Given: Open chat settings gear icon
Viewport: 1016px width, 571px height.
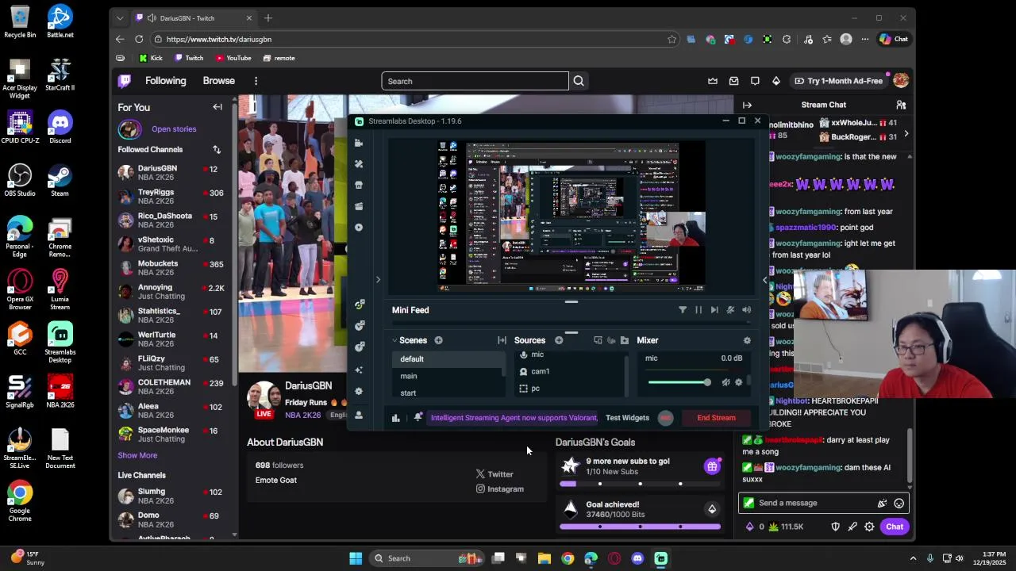Looking at the screenshot, I should [x=869, y=527].
